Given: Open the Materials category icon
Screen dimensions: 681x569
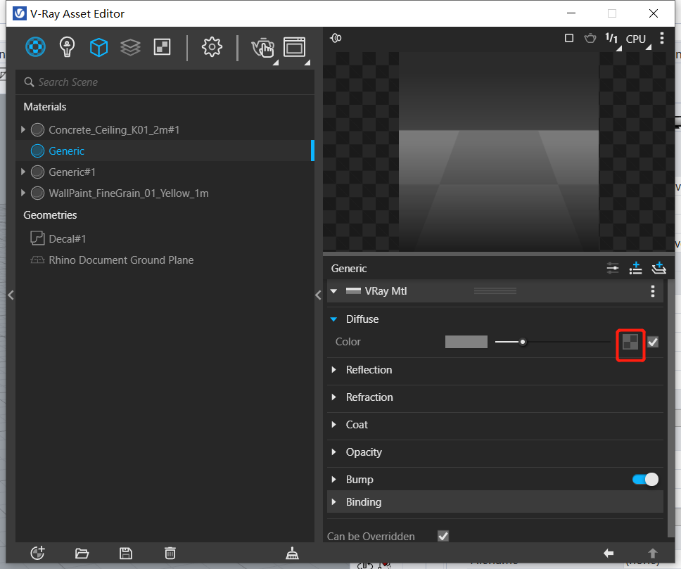Looking at the screenshot, I should pyautogui.click(x=35, y=47).
